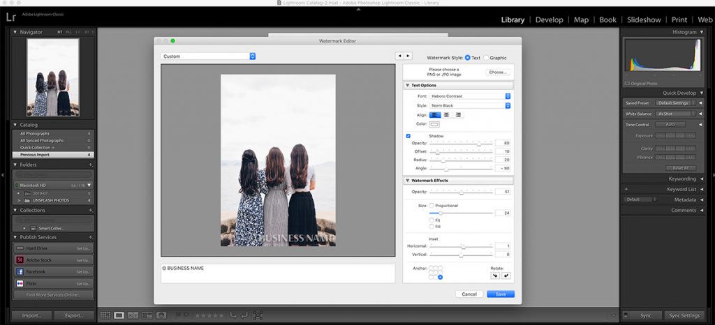
Task: Expand the Keywording panel
Action: [x=701, y=179]
